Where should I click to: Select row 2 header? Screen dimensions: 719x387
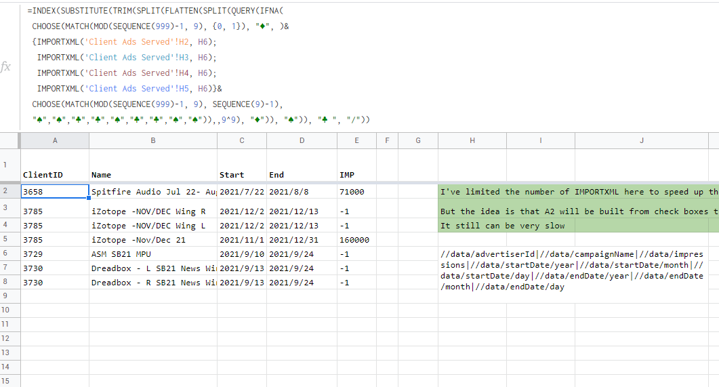(x=10, y=190)
